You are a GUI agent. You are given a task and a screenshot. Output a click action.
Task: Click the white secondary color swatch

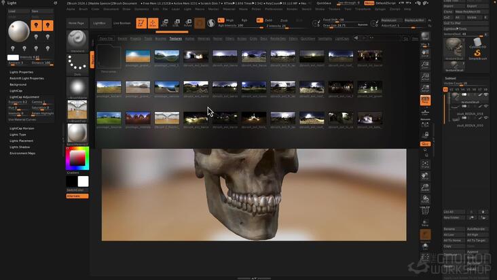[x=83, y=181]
